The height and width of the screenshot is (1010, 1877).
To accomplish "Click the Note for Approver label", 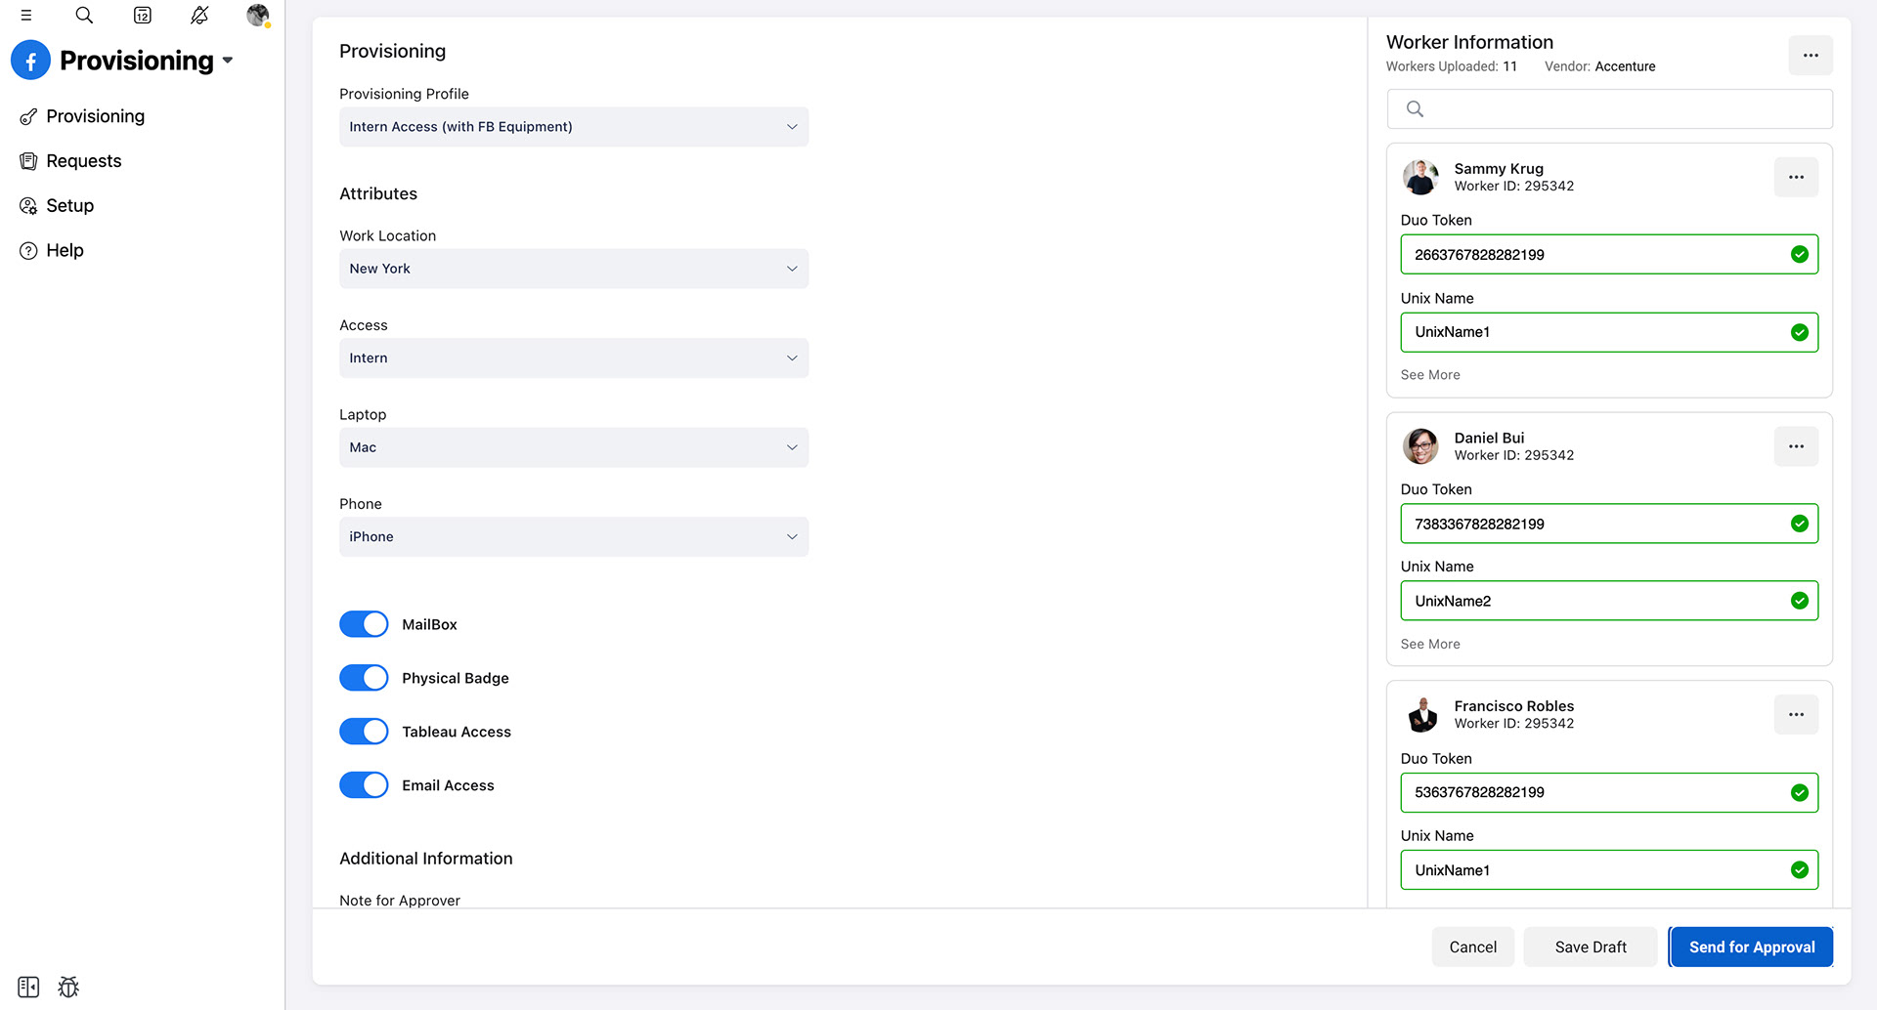I will (400, 901).
